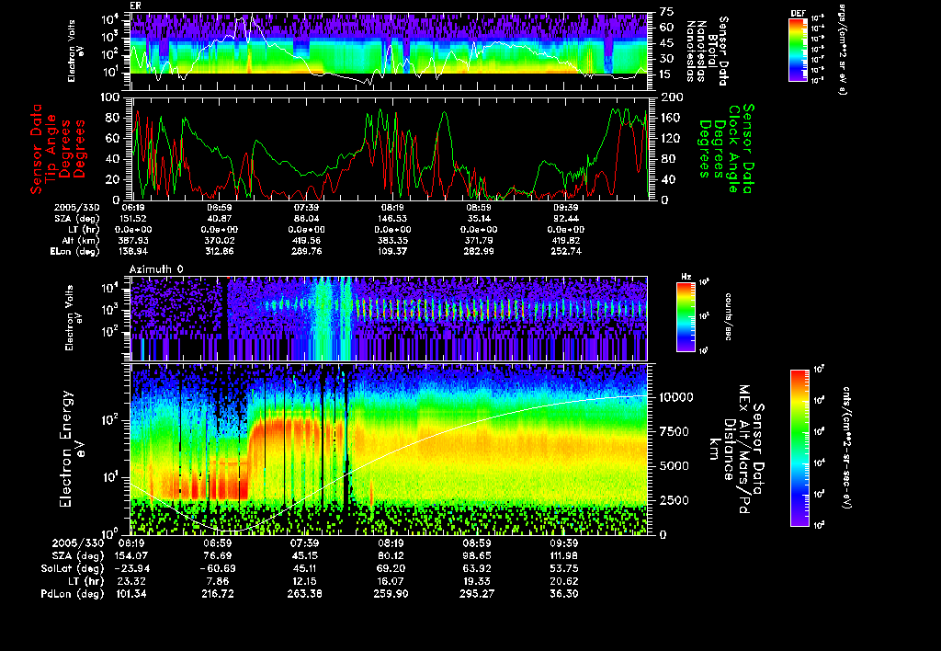Viewport: 941px width, 651px height.
Task: Click the 'Hz' color bar heading
Action: pos(686,278)
